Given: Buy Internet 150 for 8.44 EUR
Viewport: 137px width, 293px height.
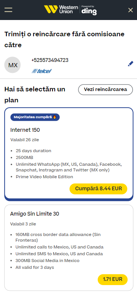Looking at the screenshot, I should click(x=98, y=188).
